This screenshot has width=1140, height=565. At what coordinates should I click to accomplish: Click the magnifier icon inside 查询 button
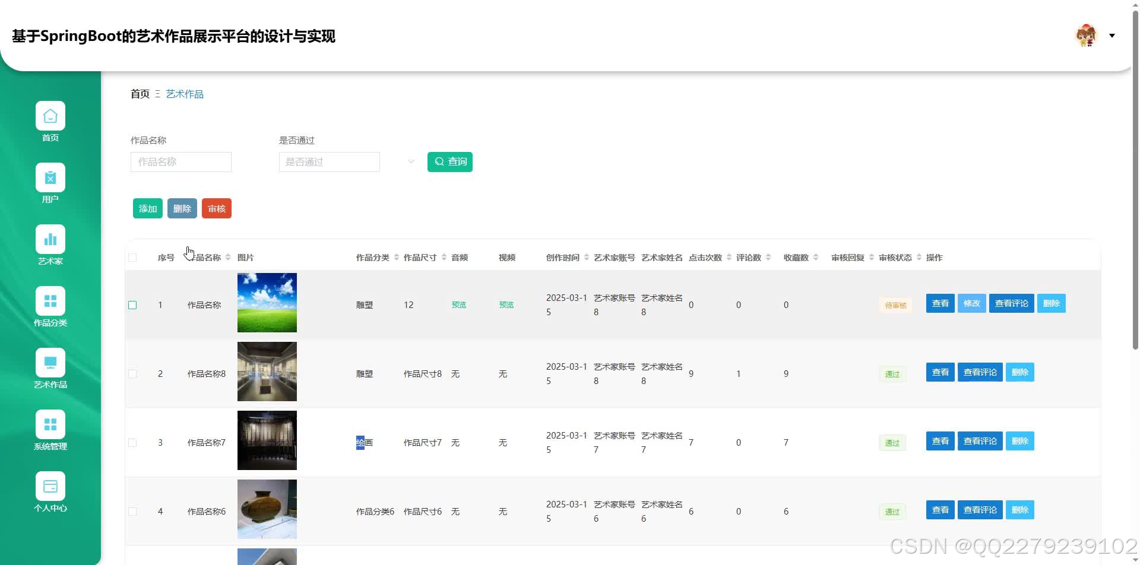[439, 161]
